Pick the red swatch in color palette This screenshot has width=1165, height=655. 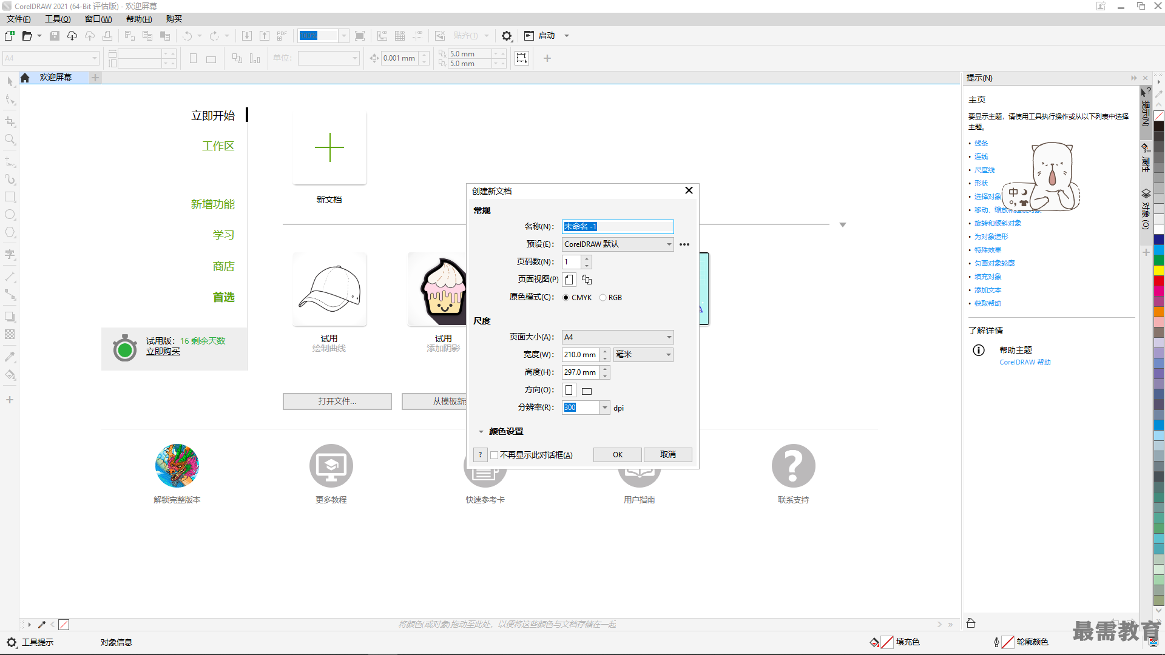[1159, 281]
